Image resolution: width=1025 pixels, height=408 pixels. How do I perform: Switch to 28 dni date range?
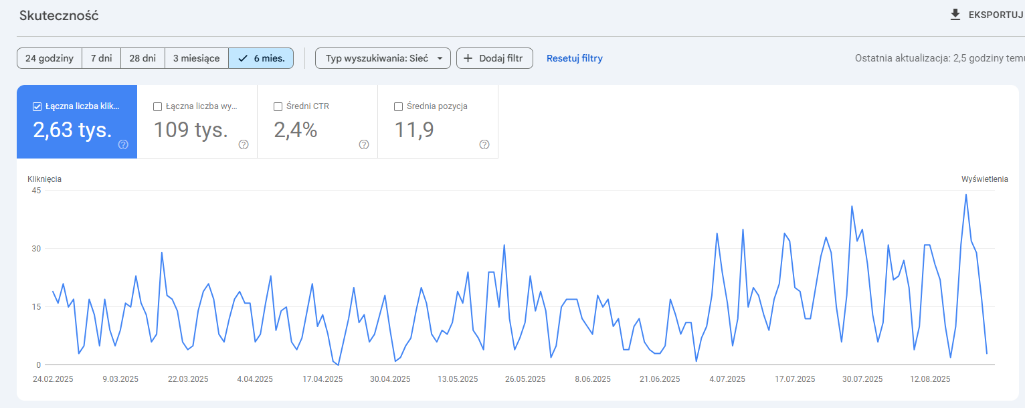143,58
